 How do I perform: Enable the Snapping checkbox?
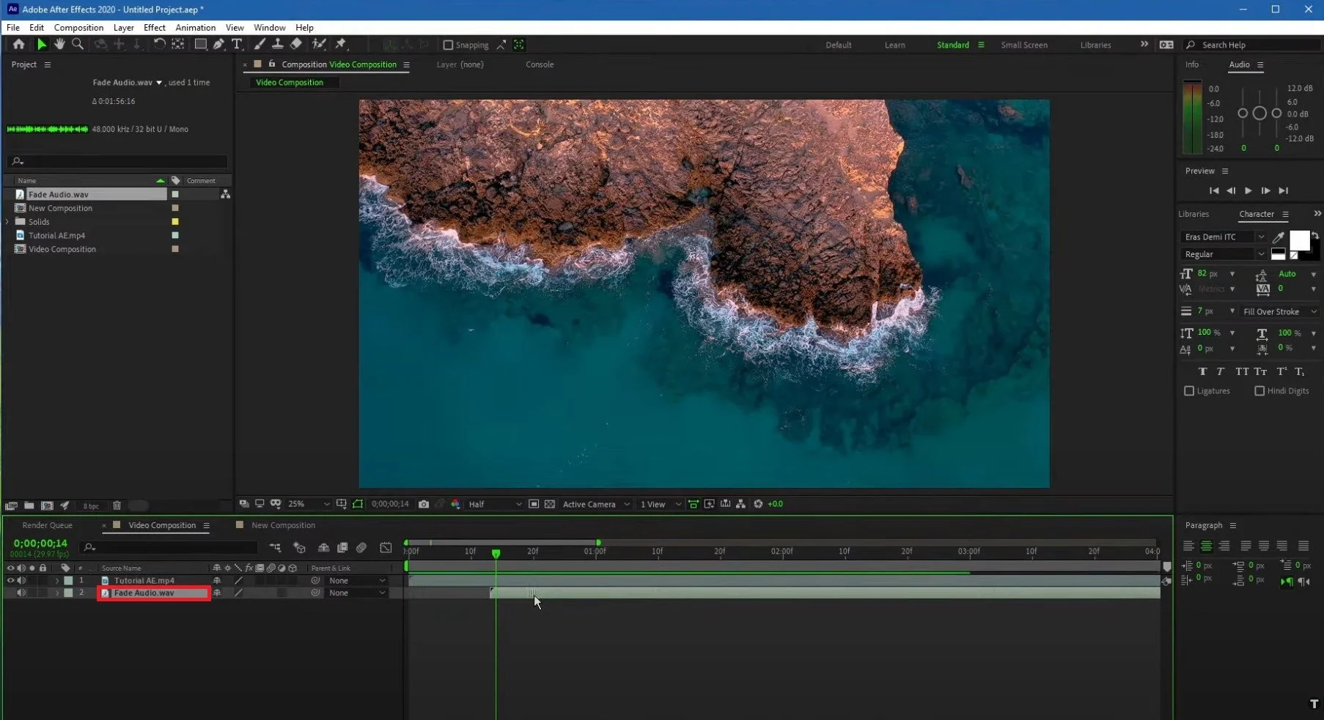(448, 45)
